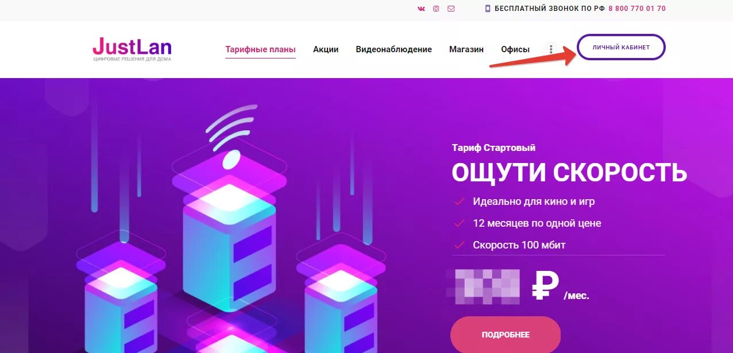Click checkmark next to Идеально для кино и игр
Viewport: 733px width, 353px height.
pos(459,201)
